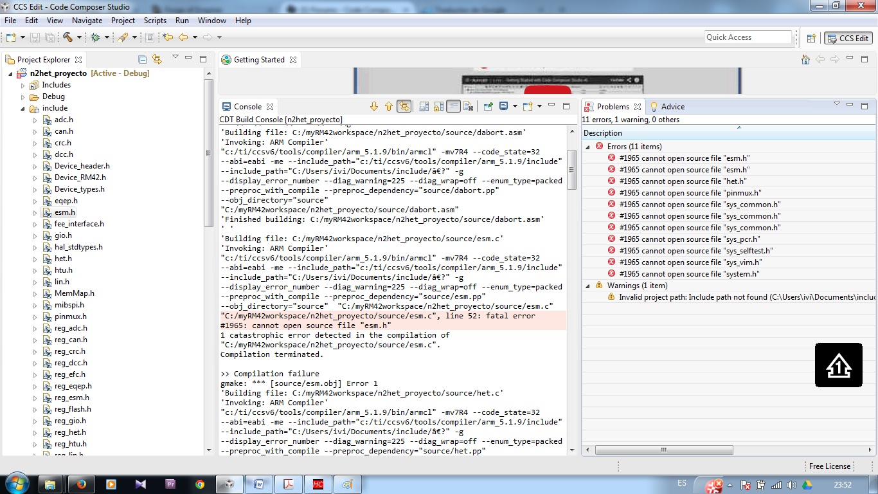Screen dimensions: 878x494
Task: Click the Build hammer icon
Action: tap(67, 37)
